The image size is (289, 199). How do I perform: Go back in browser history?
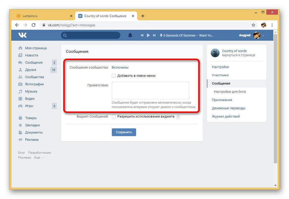click(x=17, y=25)
